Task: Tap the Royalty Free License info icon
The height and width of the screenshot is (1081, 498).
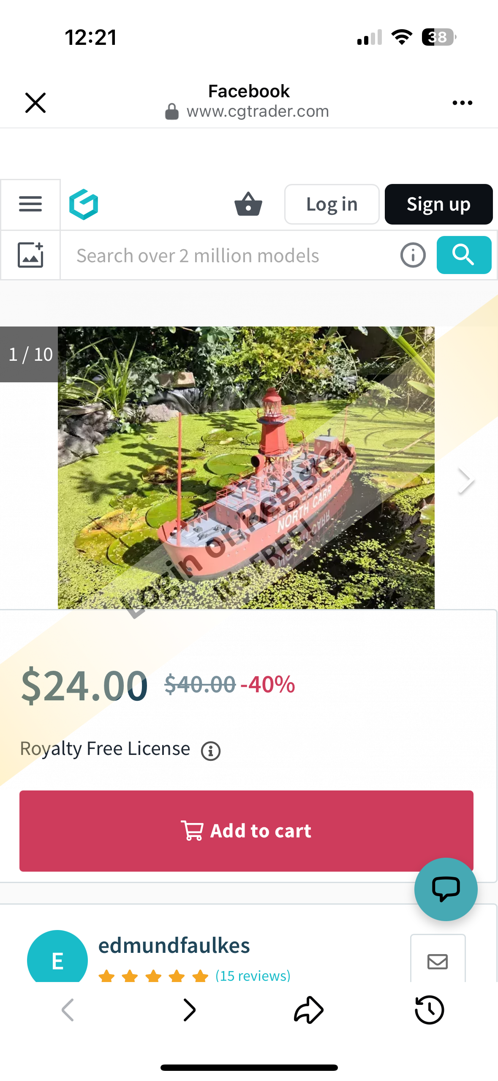Action: click(x=211, y=751)
